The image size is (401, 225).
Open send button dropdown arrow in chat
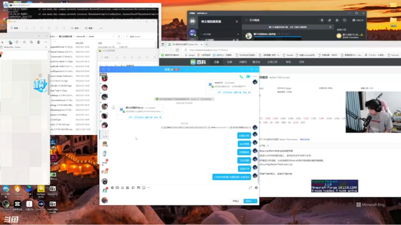[255, 201]
